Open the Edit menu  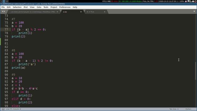tap(9, 7)
